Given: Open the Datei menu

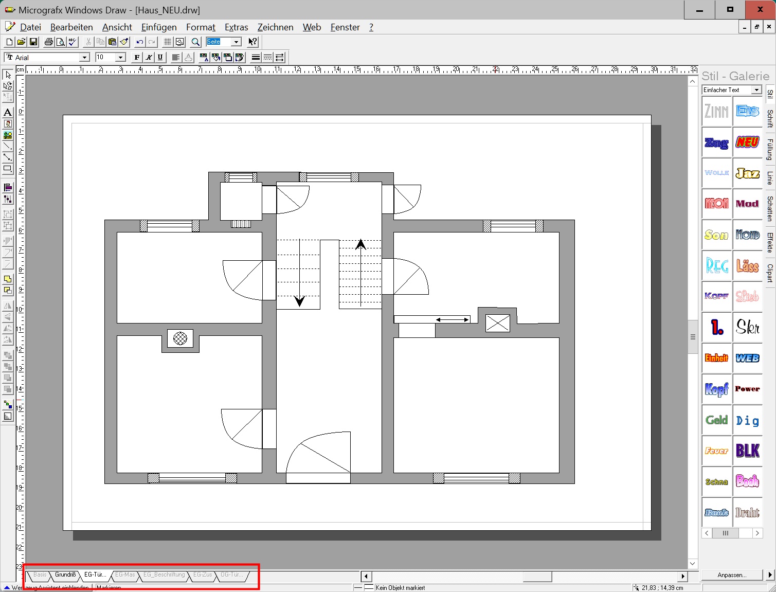Looking at the screenshot, I should tap(30, 27).
